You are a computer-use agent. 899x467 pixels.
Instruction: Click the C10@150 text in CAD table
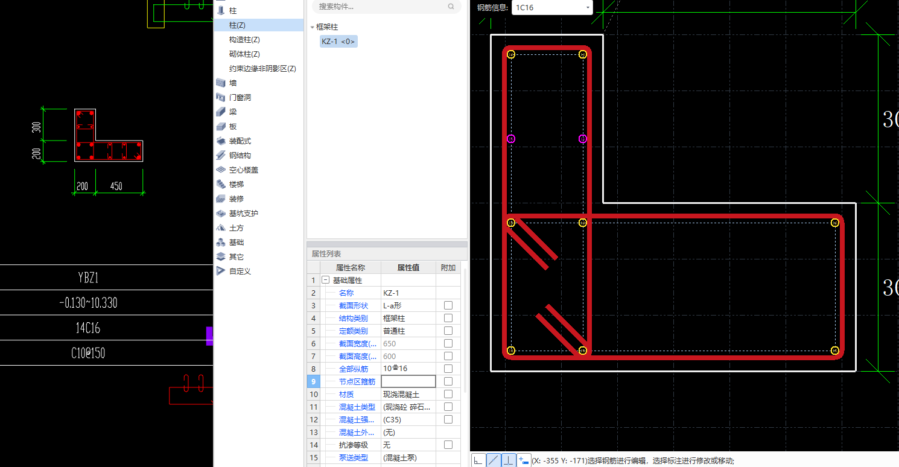(88, 353)
